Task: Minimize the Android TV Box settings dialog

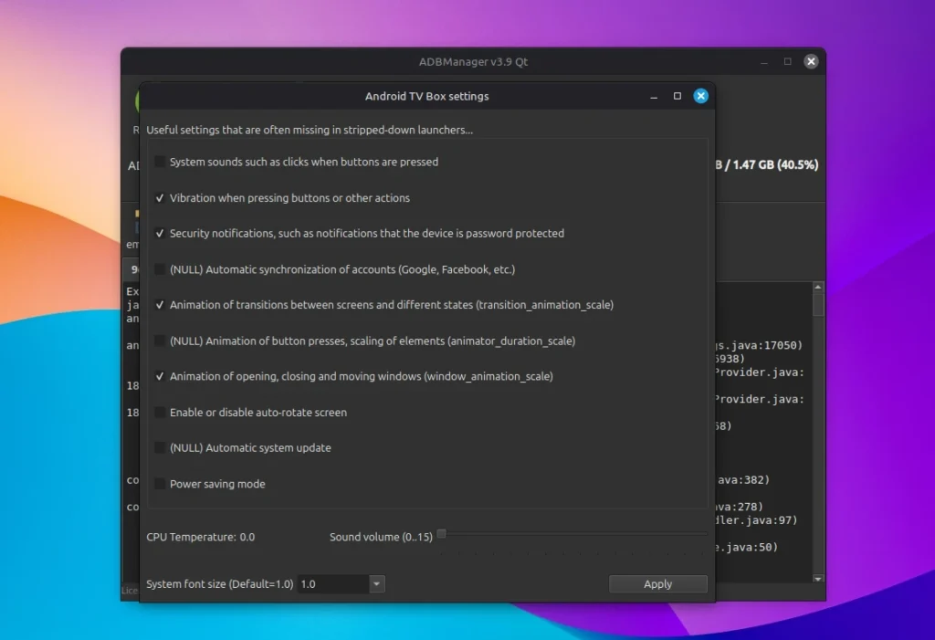Action: tap(654, 96)
